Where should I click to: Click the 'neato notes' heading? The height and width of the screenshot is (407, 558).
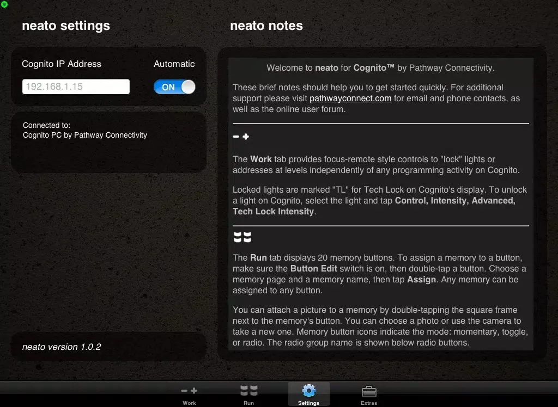tap(266, 26)
